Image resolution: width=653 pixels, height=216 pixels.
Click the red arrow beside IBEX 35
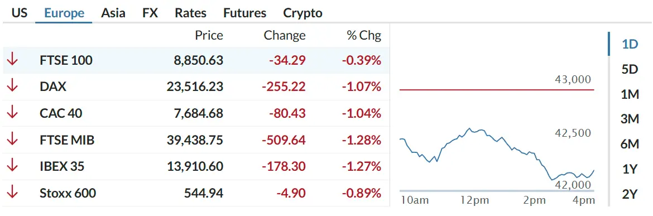point(12,166)
